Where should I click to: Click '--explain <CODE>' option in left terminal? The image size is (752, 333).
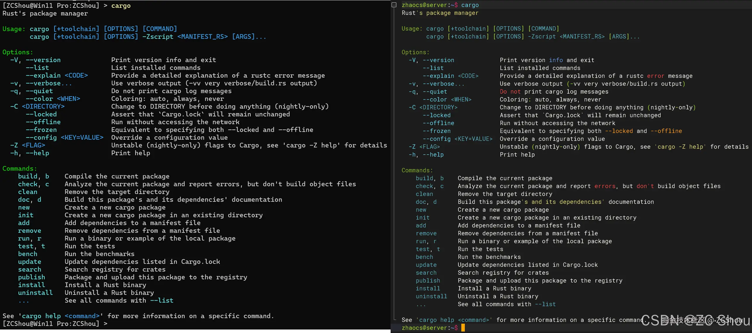pos(57,76)
